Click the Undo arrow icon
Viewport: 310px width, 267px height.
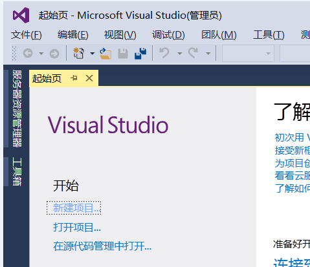point(164,53)
